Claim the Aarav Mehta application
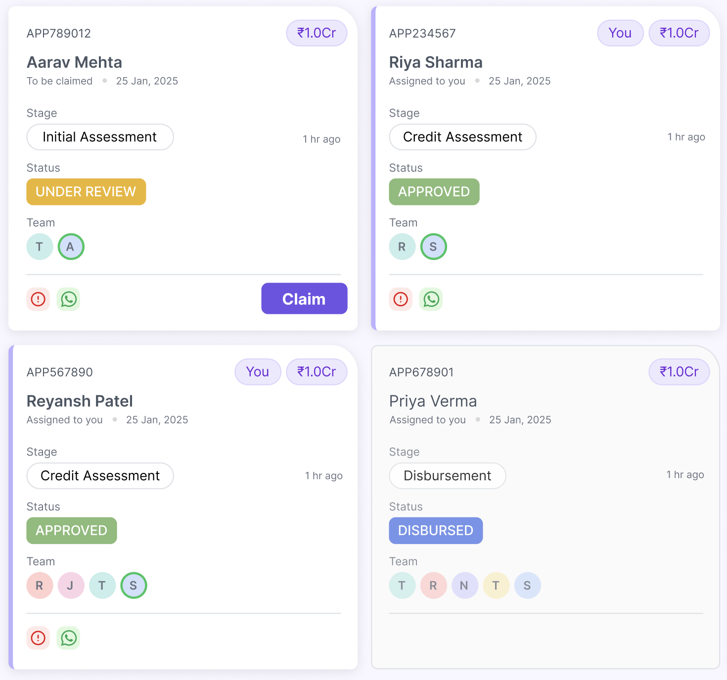 click(x=304, y=298)
